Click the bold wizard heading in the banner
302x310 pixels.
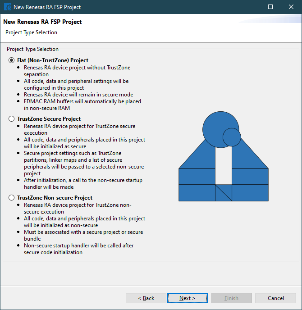click(x=42, y=22)
